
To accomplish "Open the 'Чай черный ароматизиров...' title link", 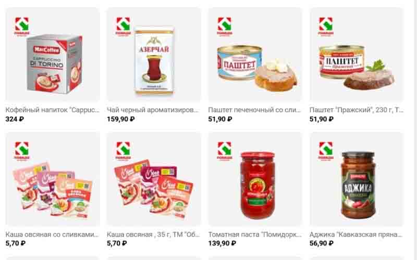I will click(153, 110).
